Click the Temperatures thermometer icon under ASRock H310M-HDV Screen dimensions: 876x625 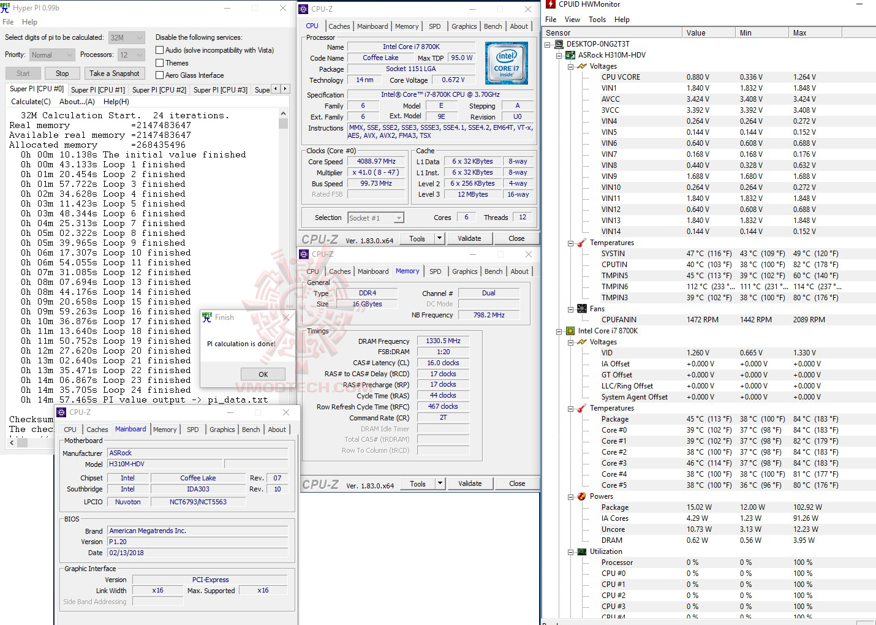[x=582, y=243]
